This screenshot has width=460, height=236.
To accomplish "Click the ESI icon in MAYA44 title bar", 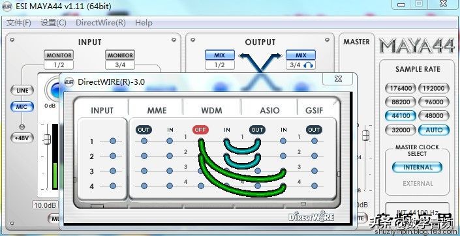I will [x=7, y=6].
